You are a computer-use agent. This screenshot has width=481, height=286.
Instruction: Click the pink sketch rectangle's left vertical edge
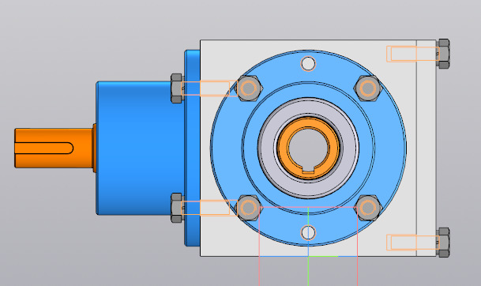point(260,246)
